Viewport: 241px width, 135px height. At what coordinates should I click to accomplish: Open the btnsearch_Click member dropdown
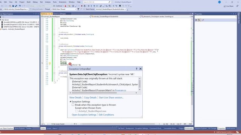tap(166, 16)
